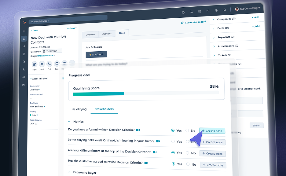286x176 pixels.
Task: Click the video icon next to playing field level question
Action: (x=158, y=141)
